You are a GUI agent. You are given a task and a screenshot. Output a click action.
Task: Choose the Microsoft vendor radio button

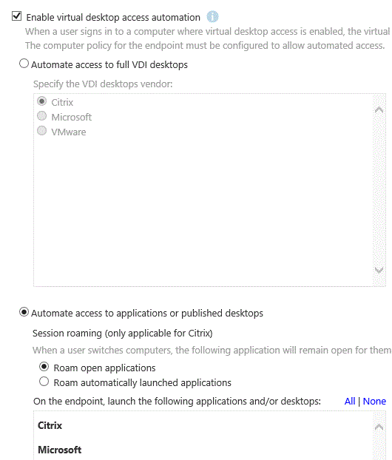[x=42, y=116]
